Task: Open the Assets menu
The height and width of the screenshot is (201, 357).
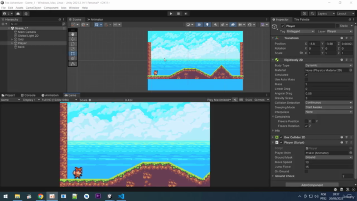Action: (20, 8)
